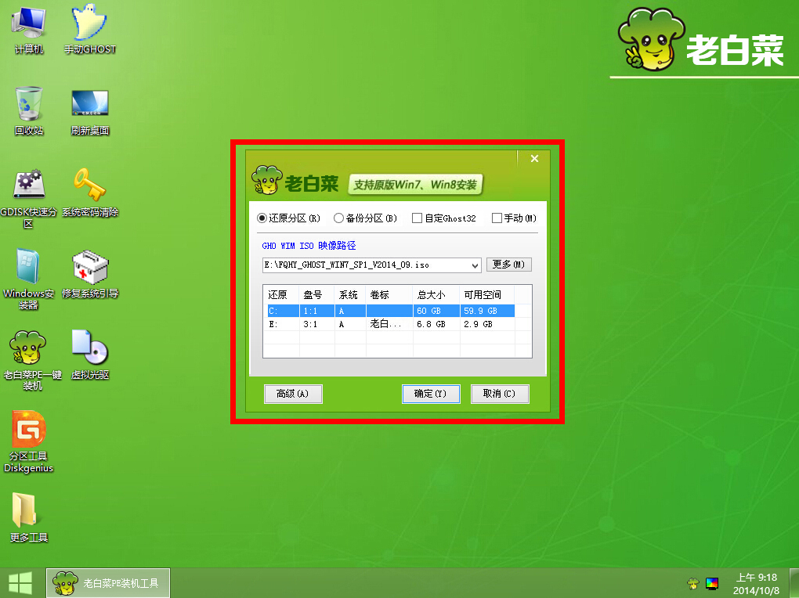Click the taskbar clock showing 9:18

point(756,584)
